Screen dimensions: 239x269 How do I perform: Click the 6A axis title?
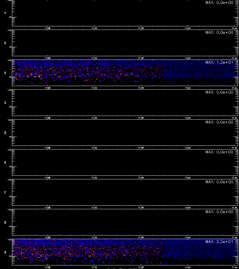[x=5, y=162]
